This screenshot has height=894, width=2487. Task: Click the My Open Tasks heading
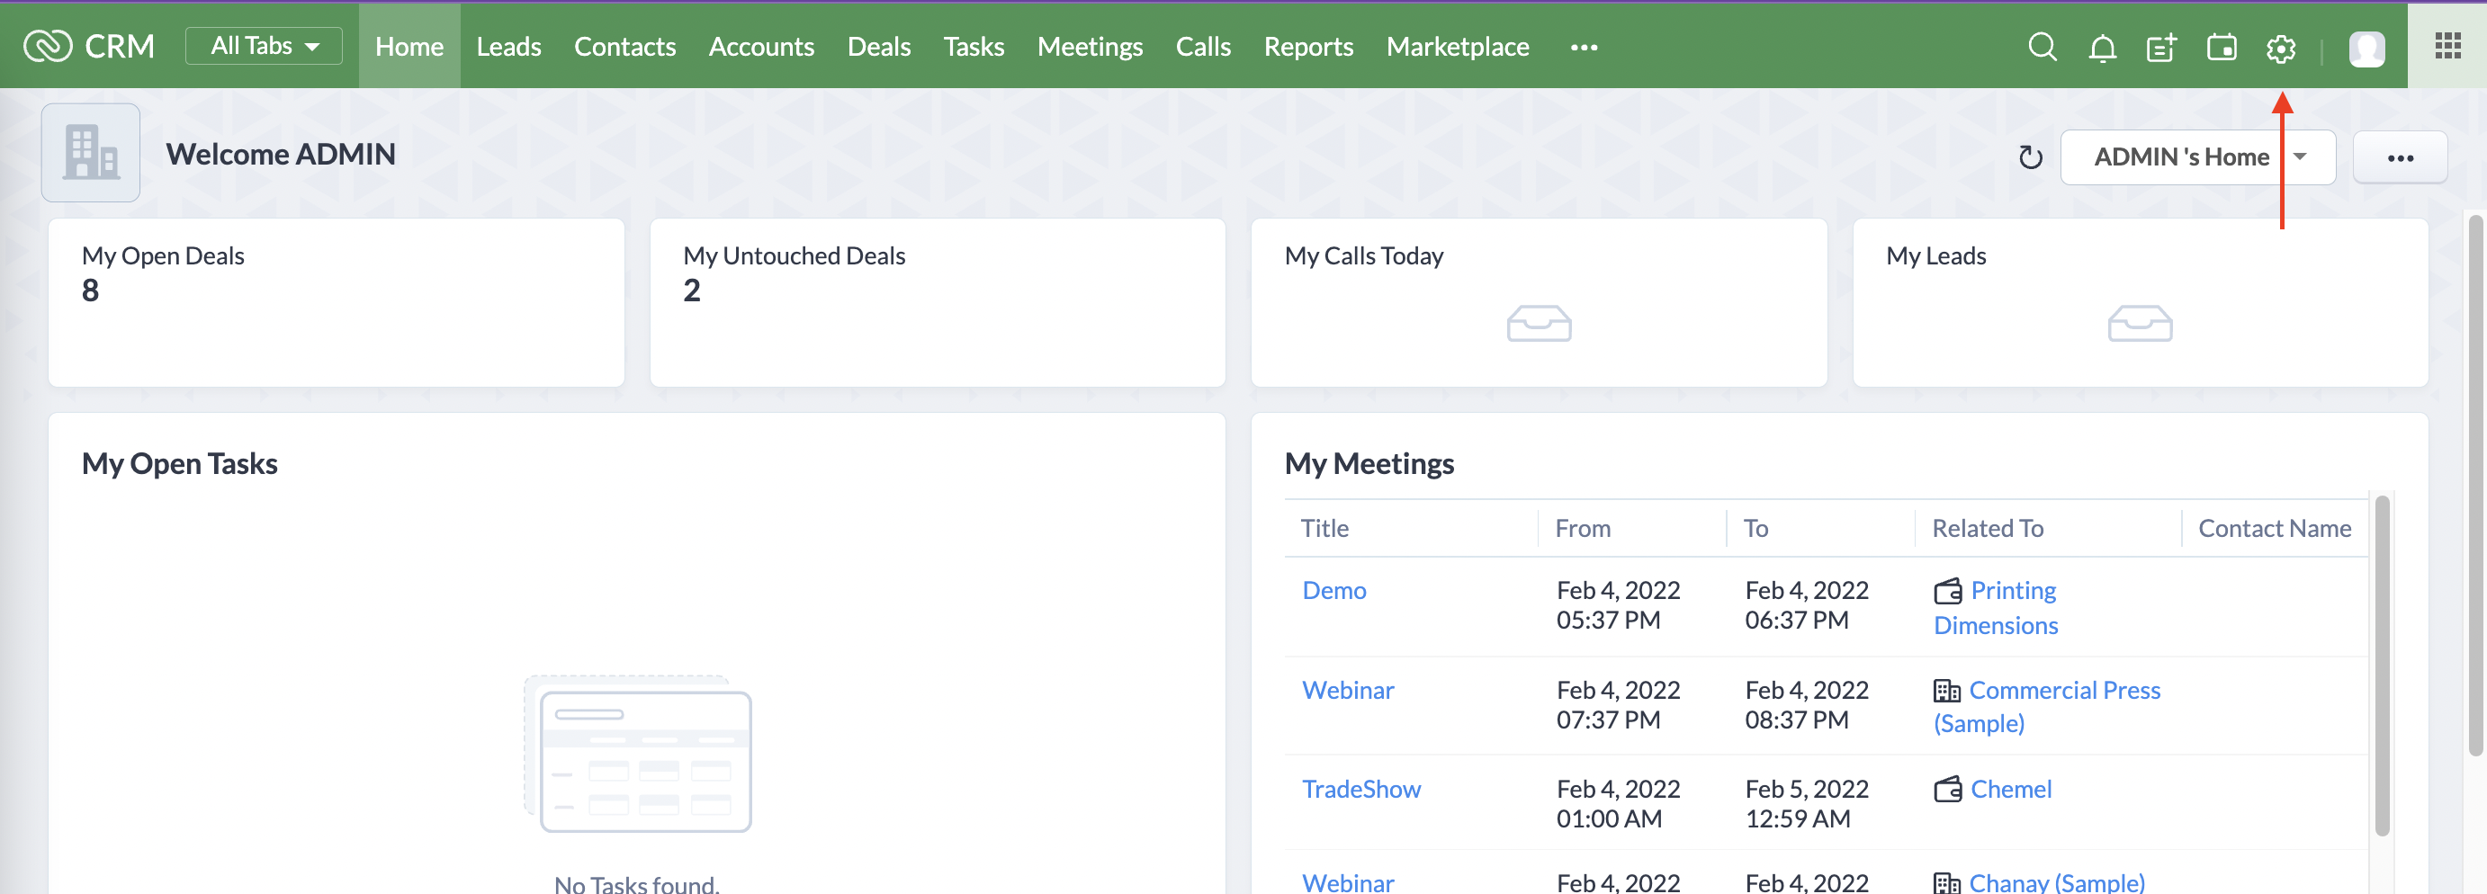(180, 463)
